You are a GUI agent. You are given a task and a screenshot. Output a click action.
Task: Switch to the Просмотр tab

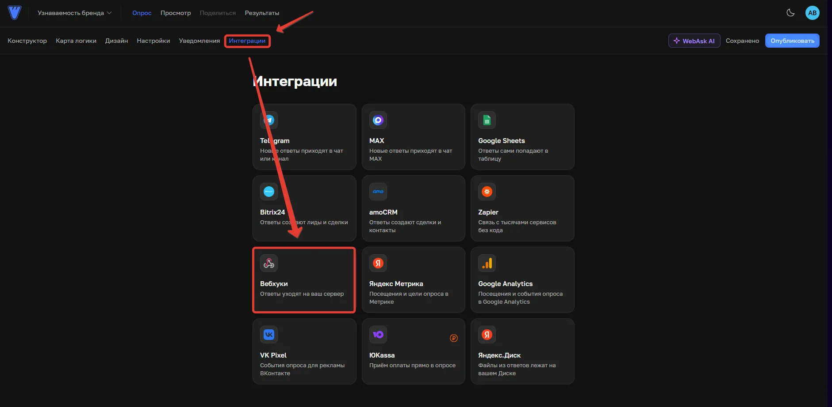click(x=176, y=13)
